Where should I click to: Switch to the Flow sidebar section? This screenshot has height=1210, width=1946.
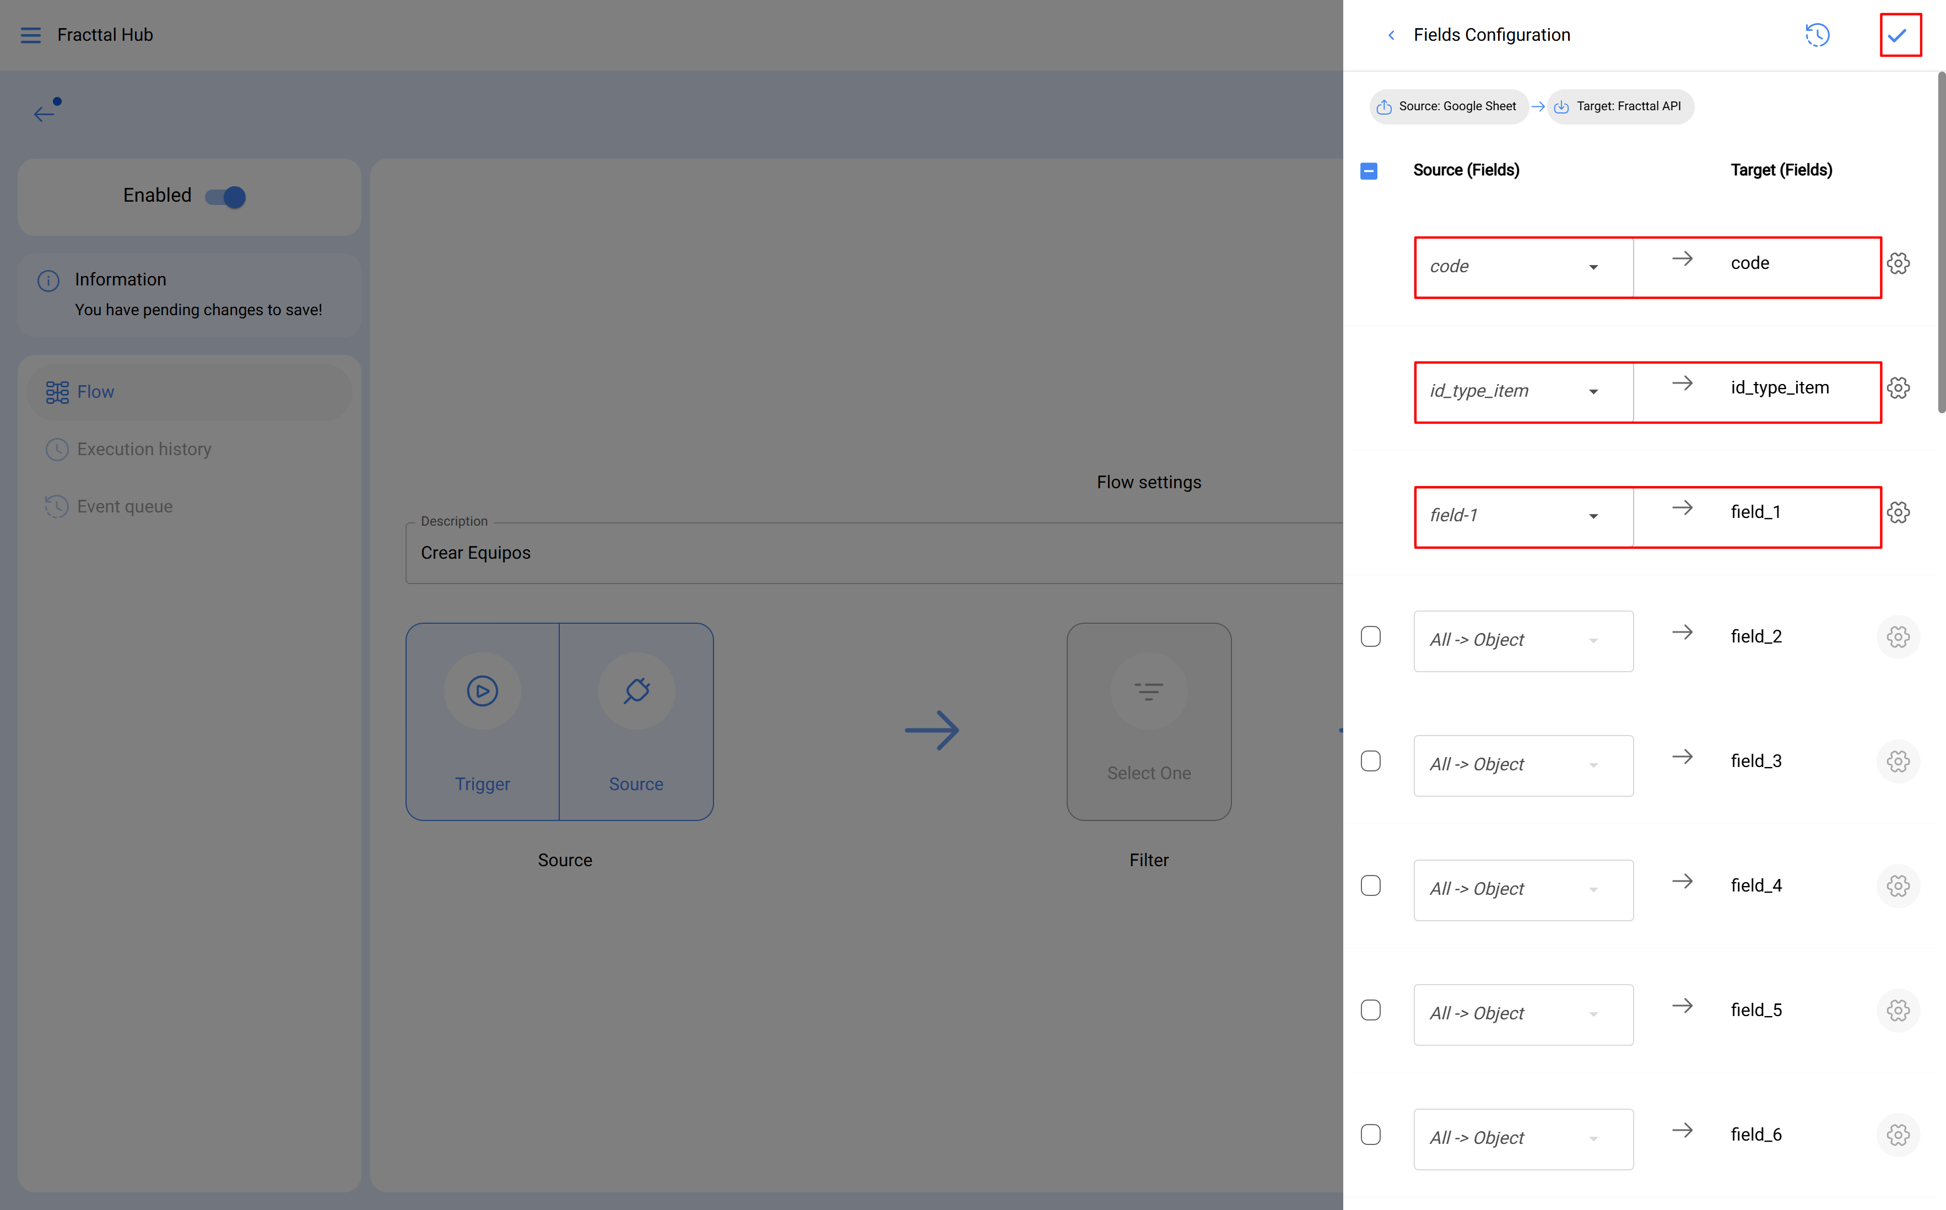point(96,391)
